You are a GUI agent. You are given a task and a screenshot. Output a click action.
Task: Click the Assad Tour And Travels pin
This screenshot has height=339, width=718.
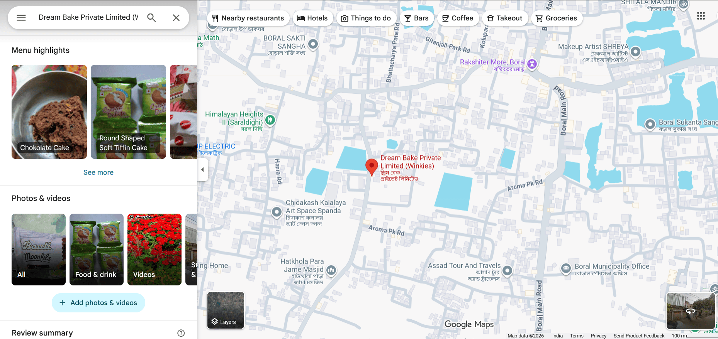click(508, 271)
